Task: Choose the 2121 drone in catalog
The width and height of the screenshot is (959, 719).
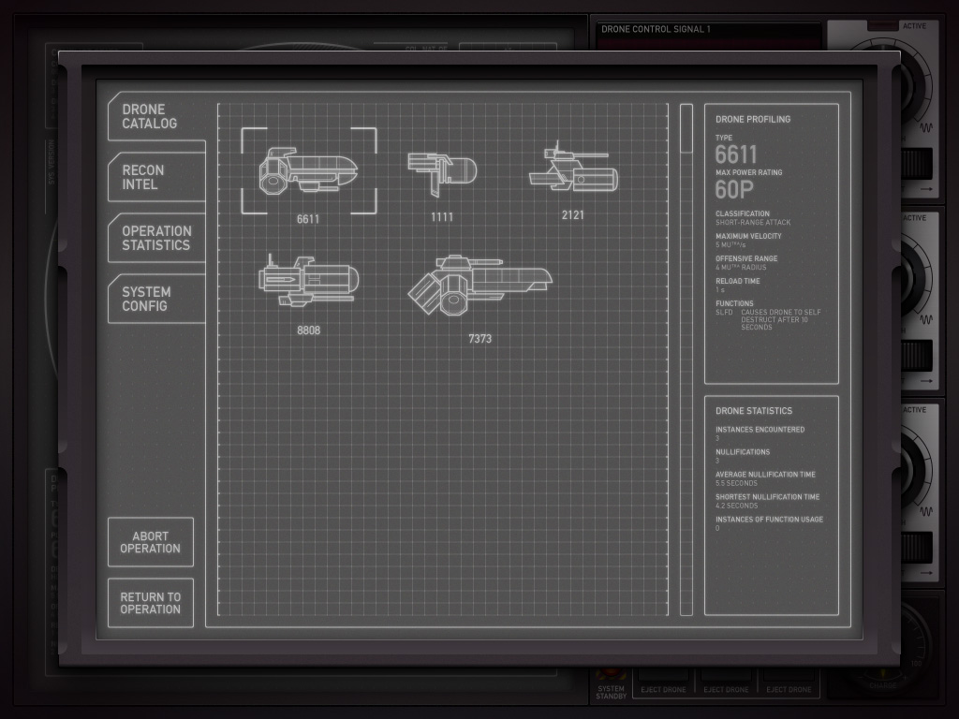Action: tap(573, 169)
